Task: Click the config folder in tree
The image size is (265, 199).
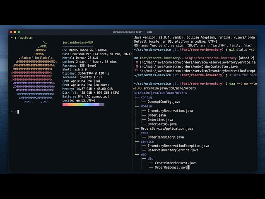Action: [146, 97]
